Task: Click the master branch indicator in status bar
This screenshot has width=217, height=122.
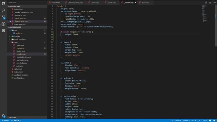Action: (5, 121)
